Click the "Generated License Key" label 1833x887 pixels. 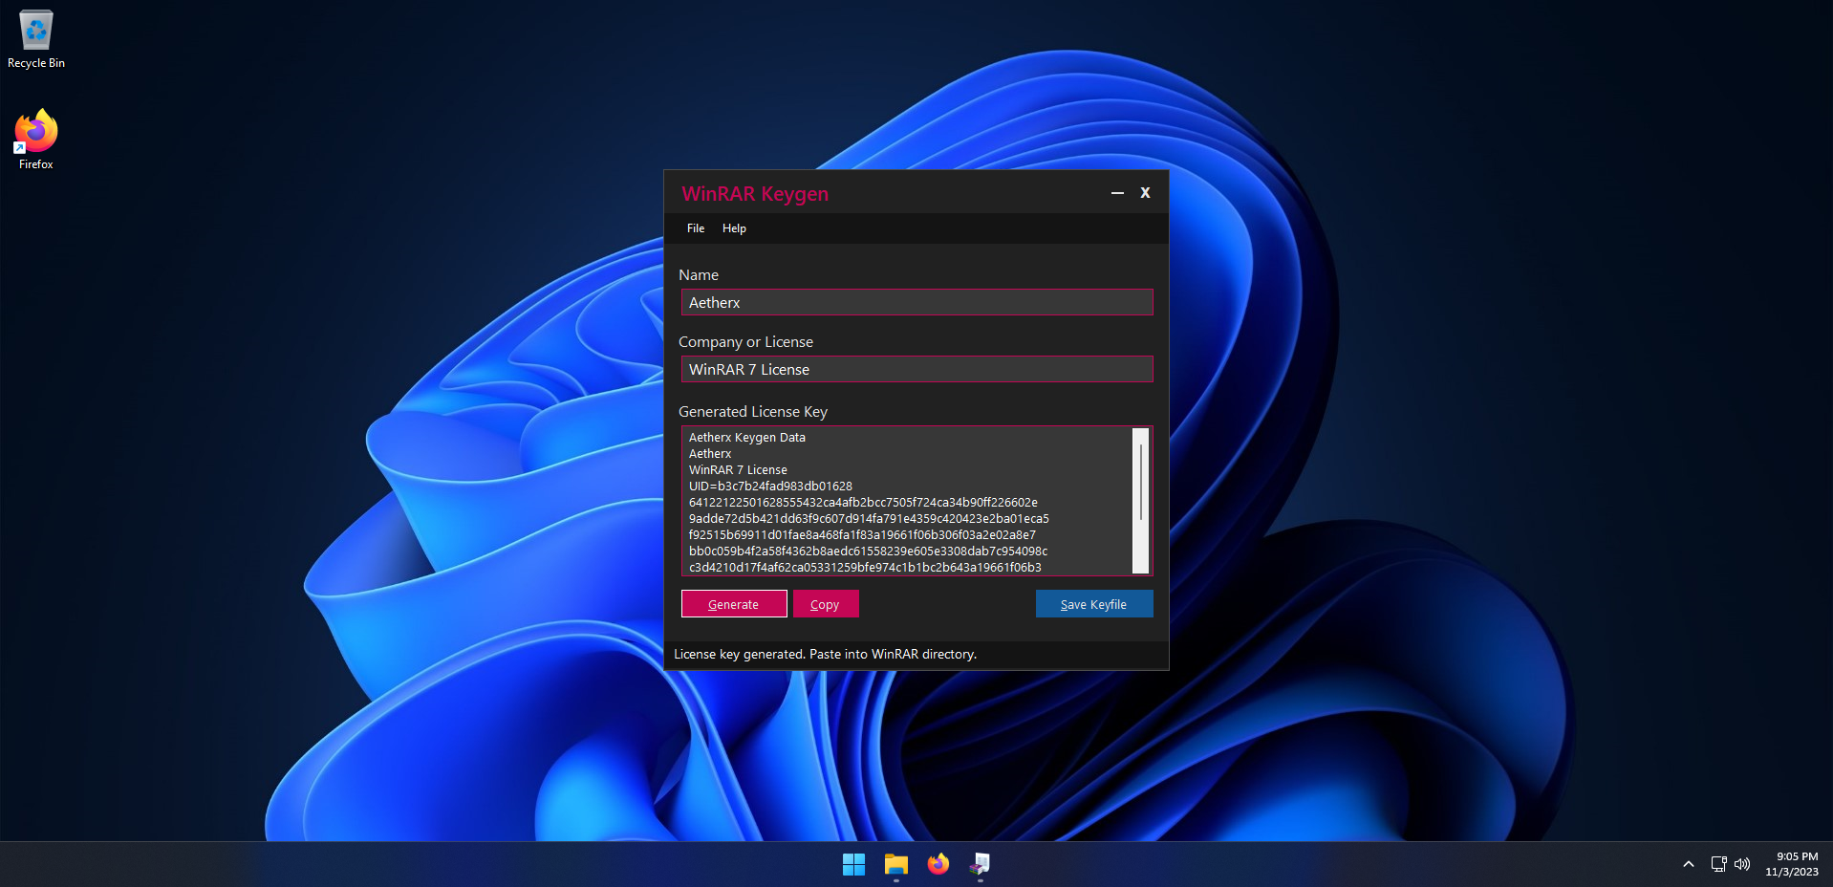[753, 412]
